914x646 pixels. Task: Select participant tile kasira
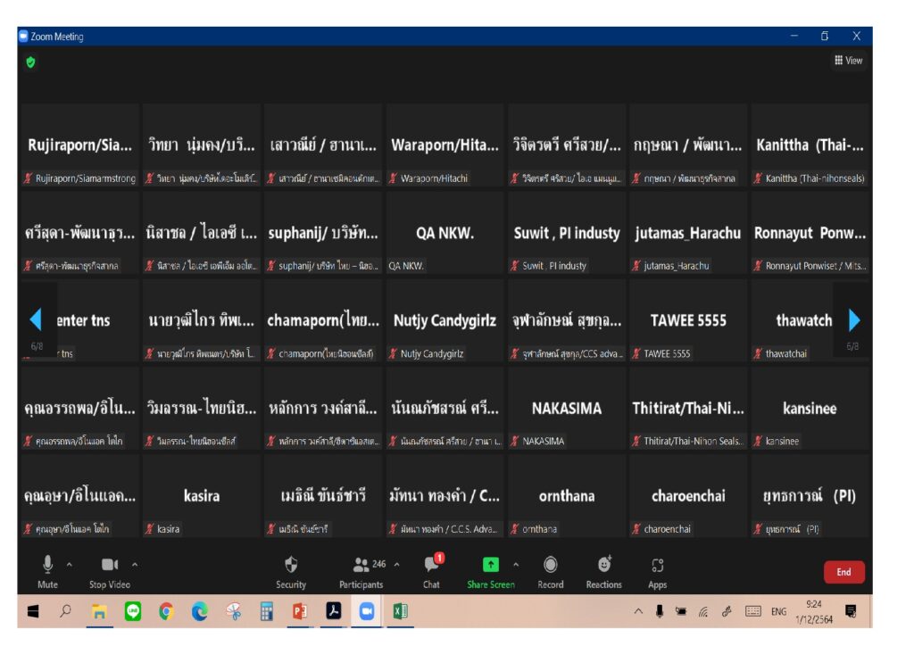click(x=202, y=496)
